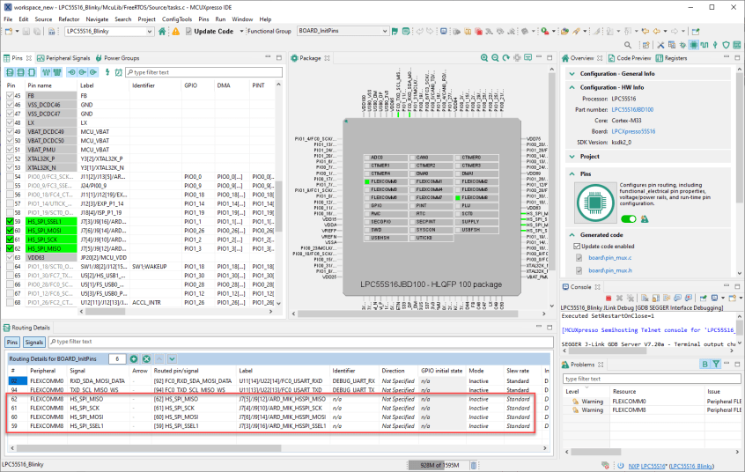Click the green add routing row icon
Viewport: 745px width, 472px height.
(134, 359)
